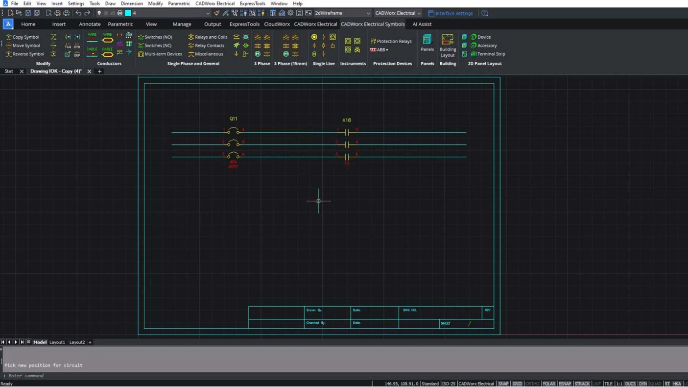
Task: Open the CADWorx Electrical workspace dropdown
Action: [398, 13]
